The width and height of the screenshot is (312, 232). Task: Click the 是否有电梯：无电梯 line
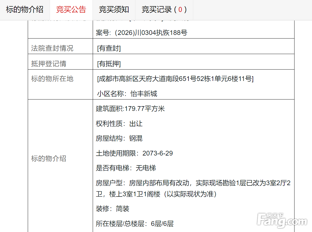click(126, 168)
